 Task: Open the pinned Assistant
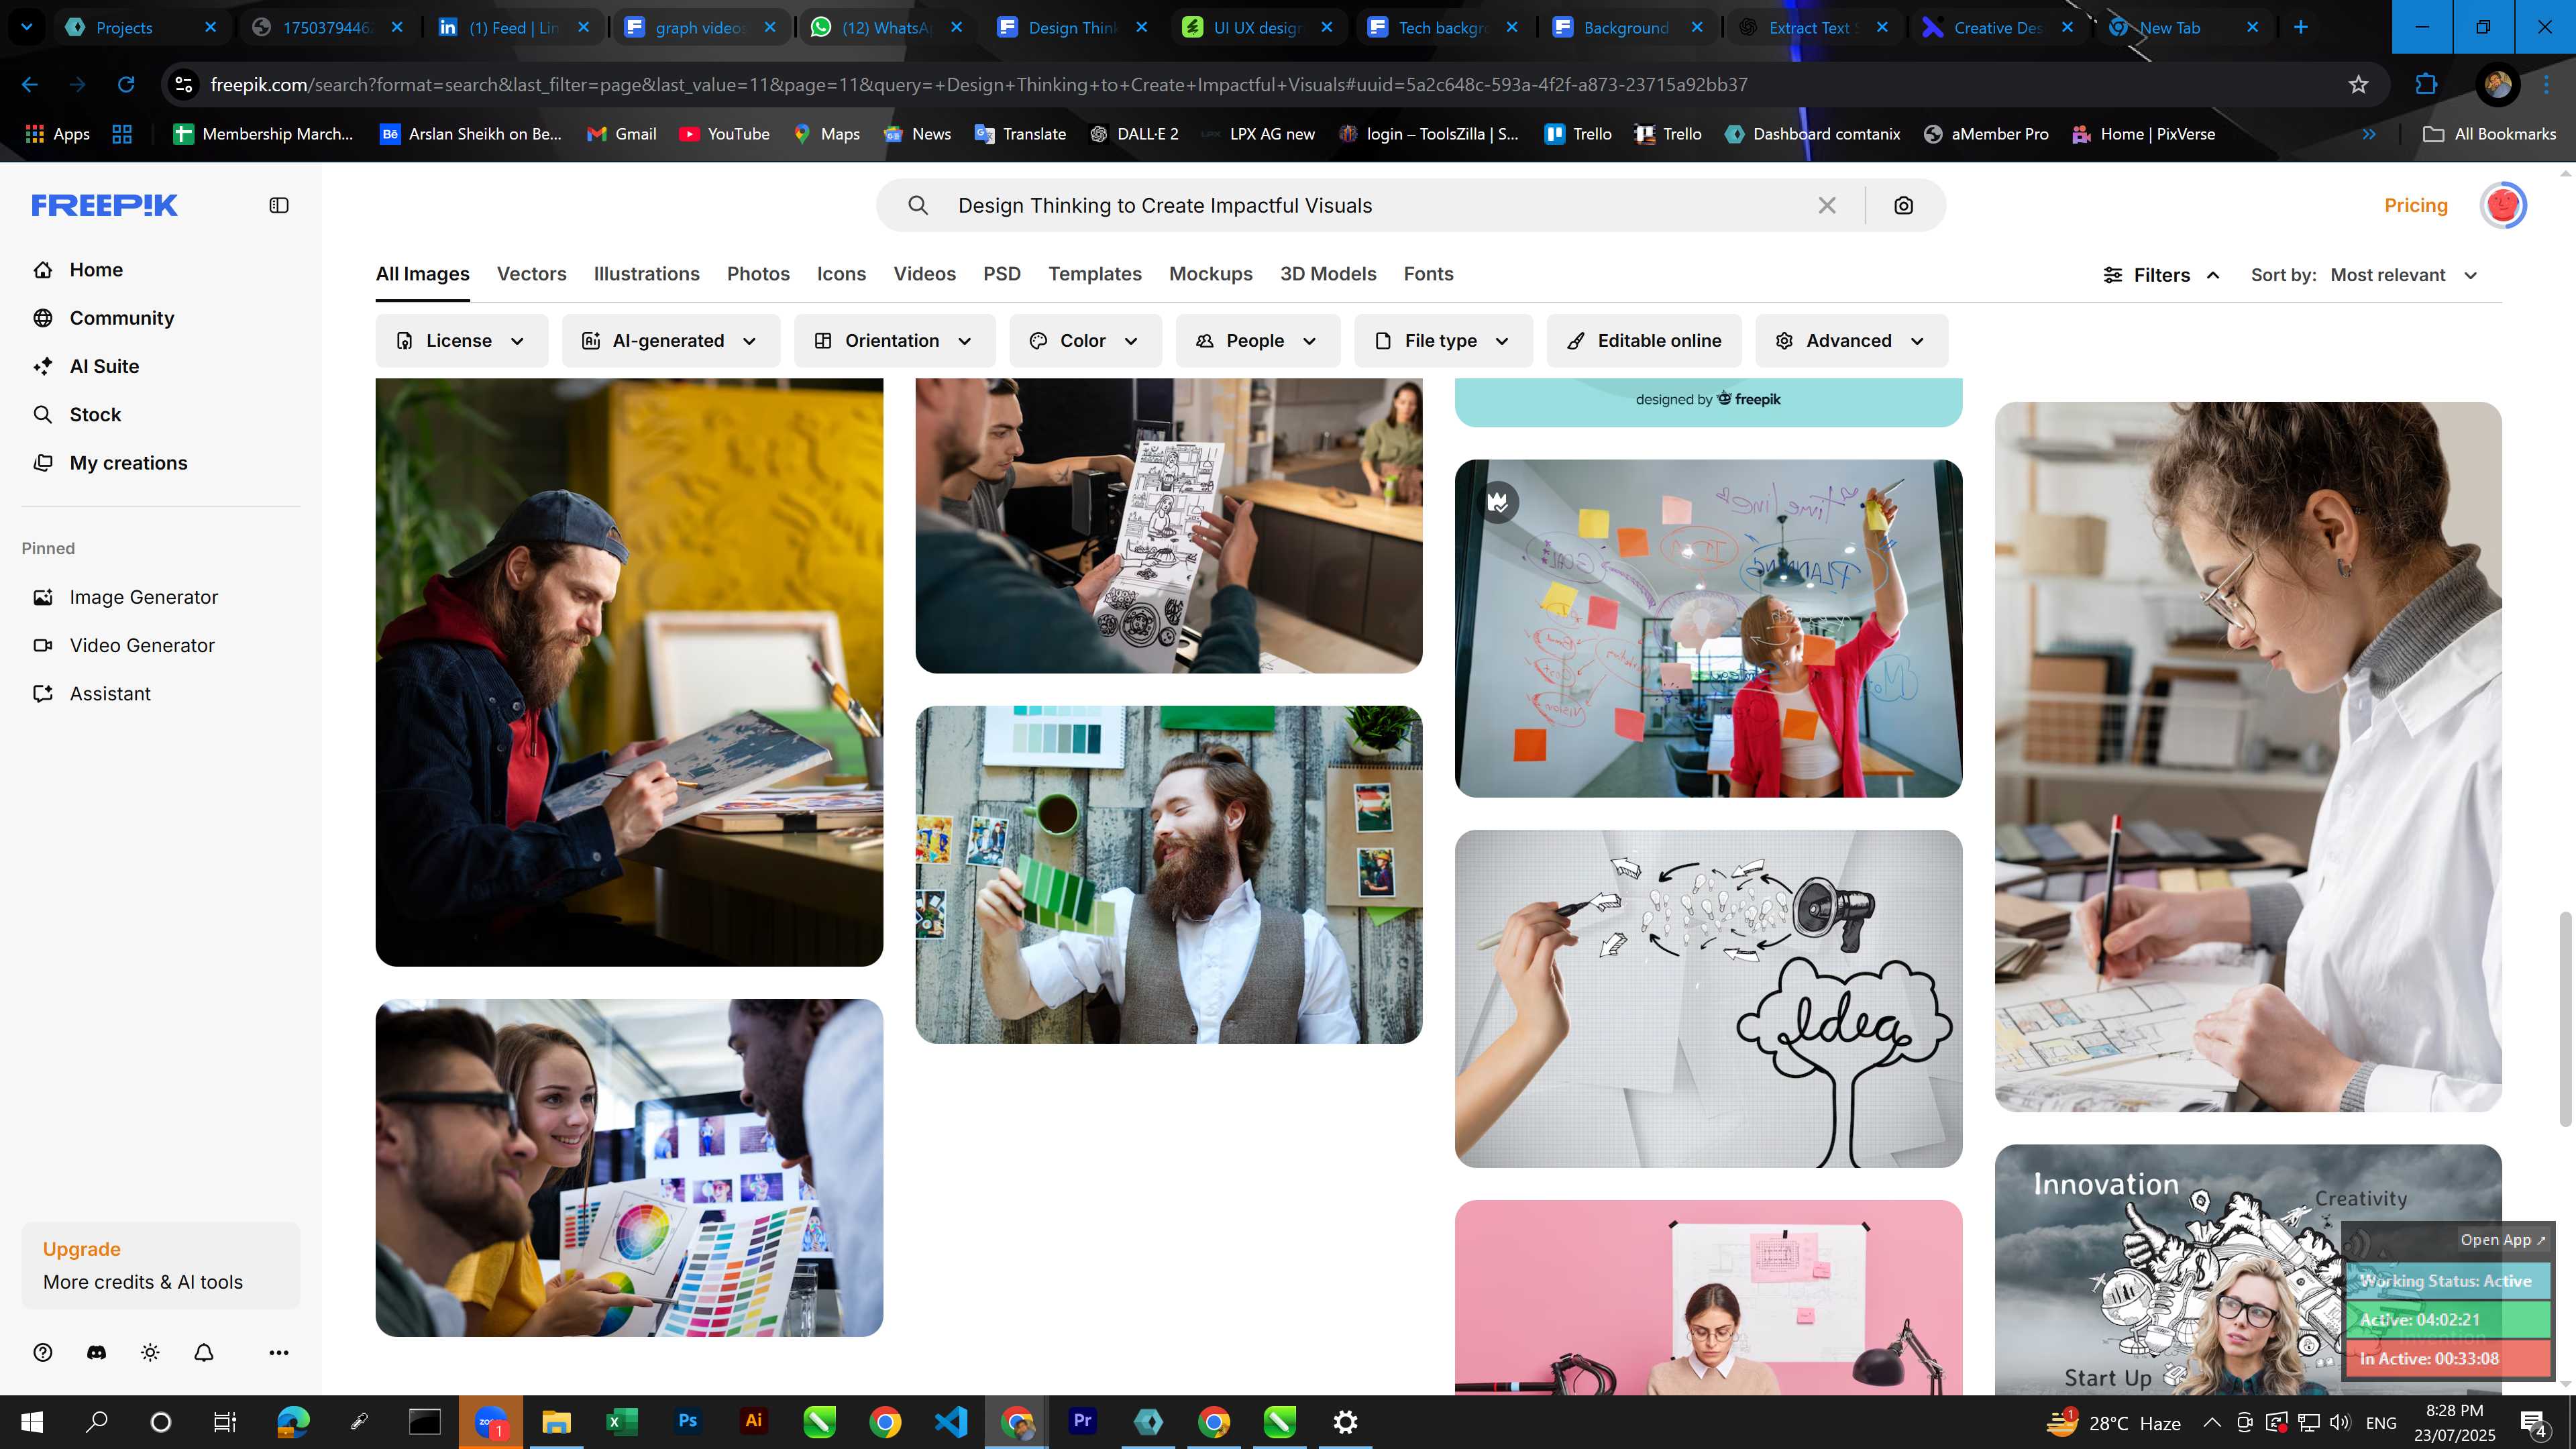point(110,694)
